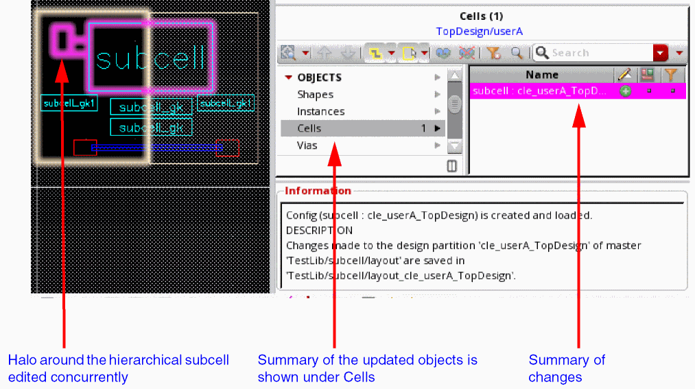Image resolution: width=695 pixels, height=389 pixels.
Task: Click the objects list scrollbar thumb
Action: pos(455,104)
